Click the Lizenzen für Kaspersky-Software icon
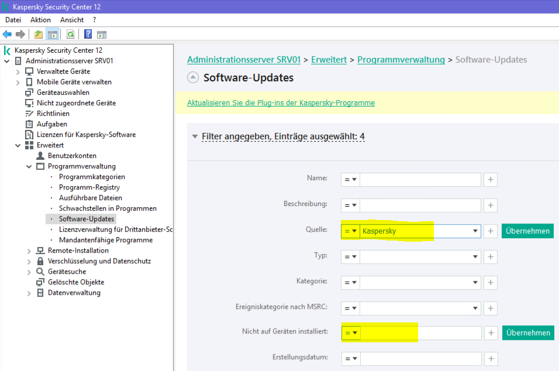The width and height of the screenshot is (559, 371). tap(29, 135)
